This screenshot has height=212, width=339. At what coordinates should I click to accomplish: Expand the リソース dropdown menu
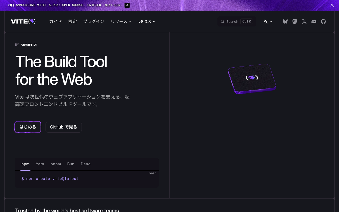(121, 21)
